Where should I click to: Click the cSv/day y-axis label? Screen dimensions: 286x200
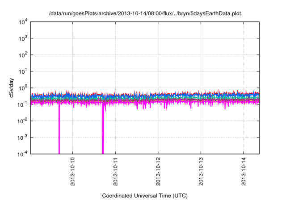[x=12, y=88]
